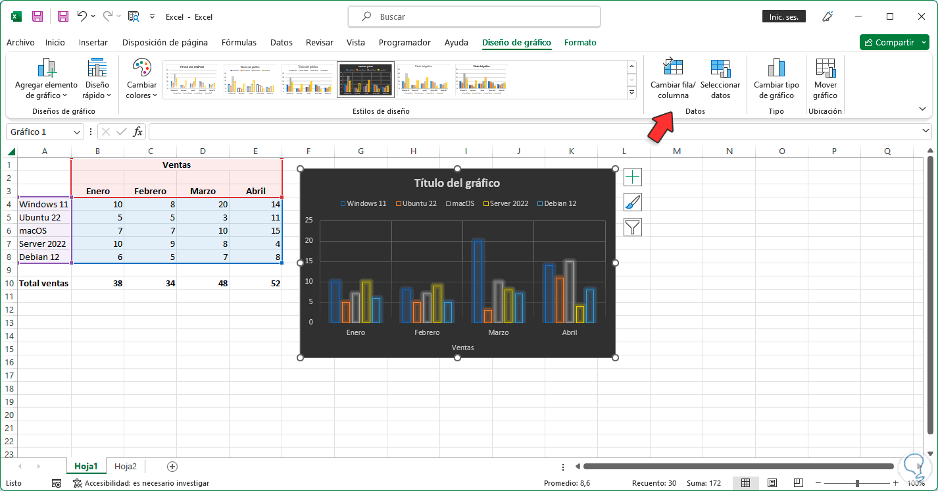Click the 'Febrero' header cell
The width and height of the screenshot is (938, 491).
pyautogui.click(x=150, y=191)
